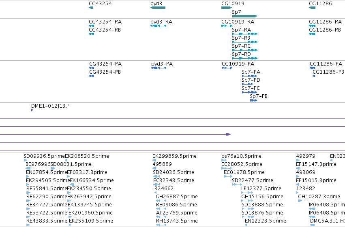The width and height of the screenshot is (345, 227).
Task: Click EST EC28052.5prime
Action: click(227, 168)
